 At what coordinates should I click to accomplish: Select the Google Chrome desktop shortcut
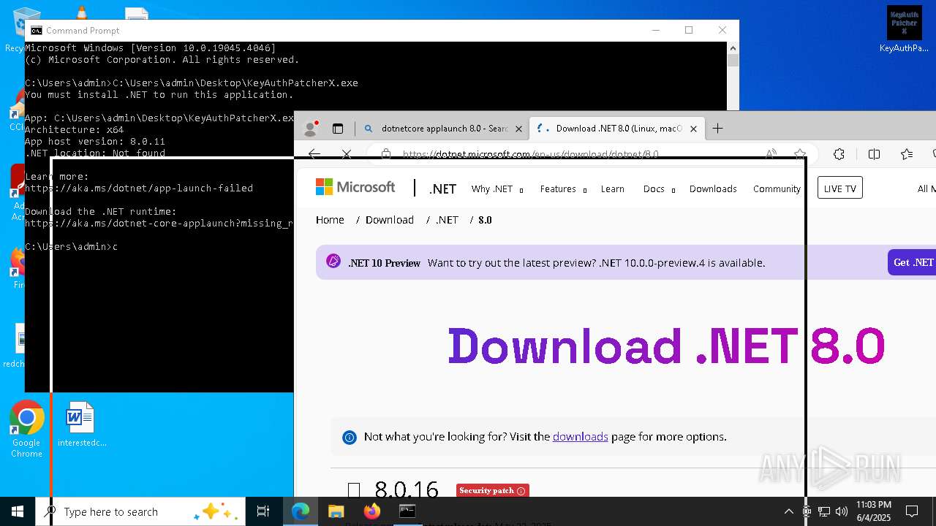26,430
